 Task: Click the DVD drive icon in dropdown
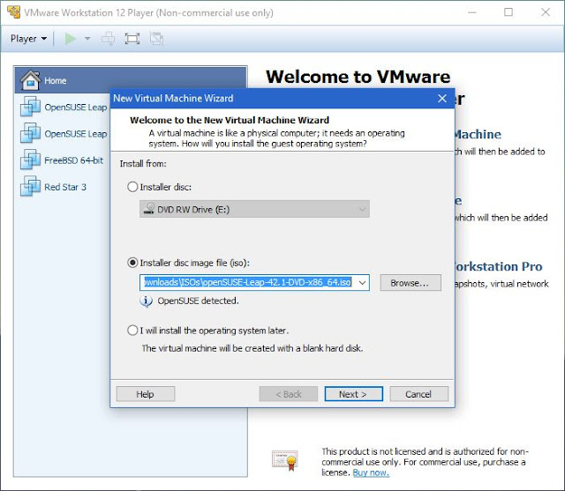149,209
